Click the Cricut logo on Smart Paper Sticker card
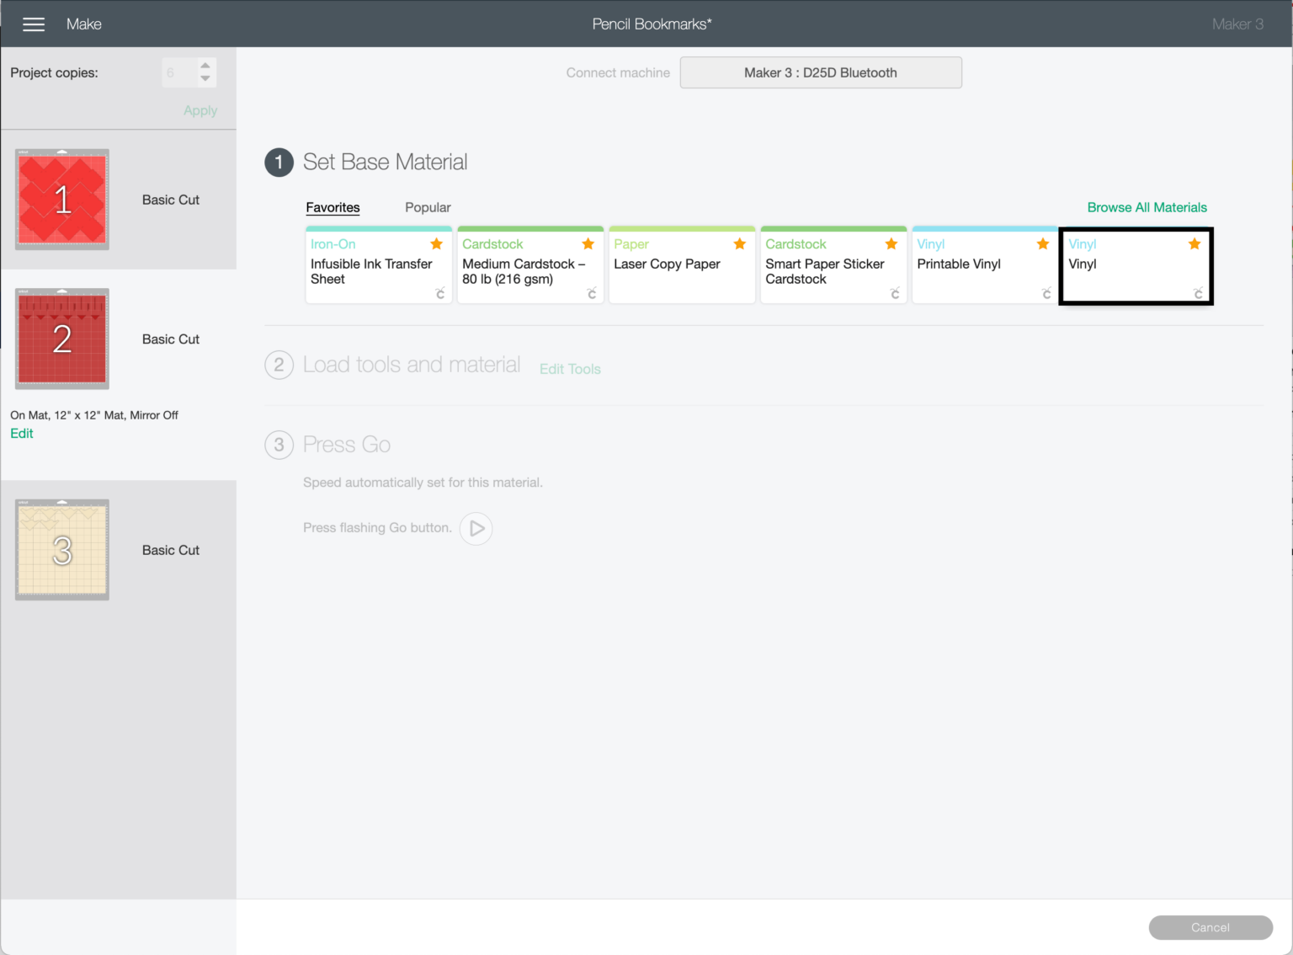Screen dimensions: 1293x955 [x=894, y=293]
